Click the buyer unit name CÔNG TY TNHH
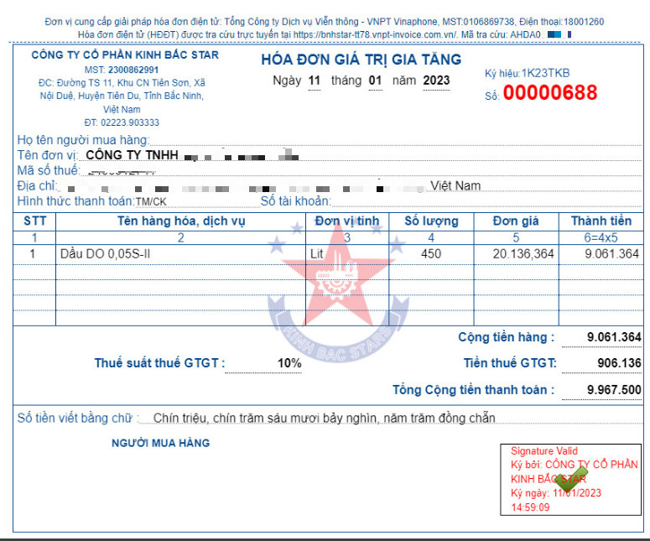 pyautogui.click(x=132, y=154)
